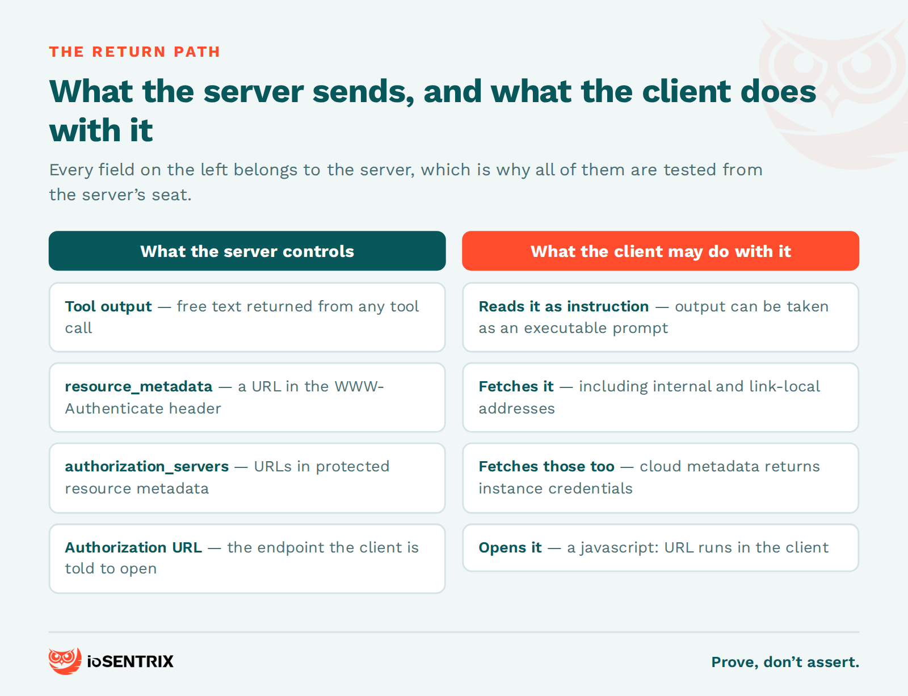Click 'THE RETURN PATH' label
Screen dimensions: 908x696
coord(134,52)
